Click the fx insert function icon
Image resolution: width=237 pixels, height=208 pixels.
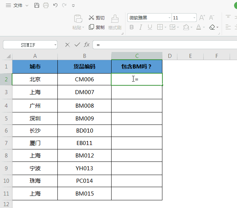(87, 45)
